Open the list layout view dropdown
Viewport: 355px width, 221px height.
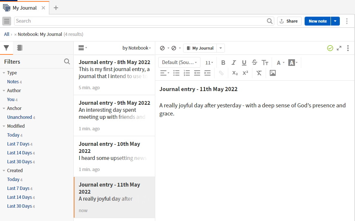pos(83,48)
